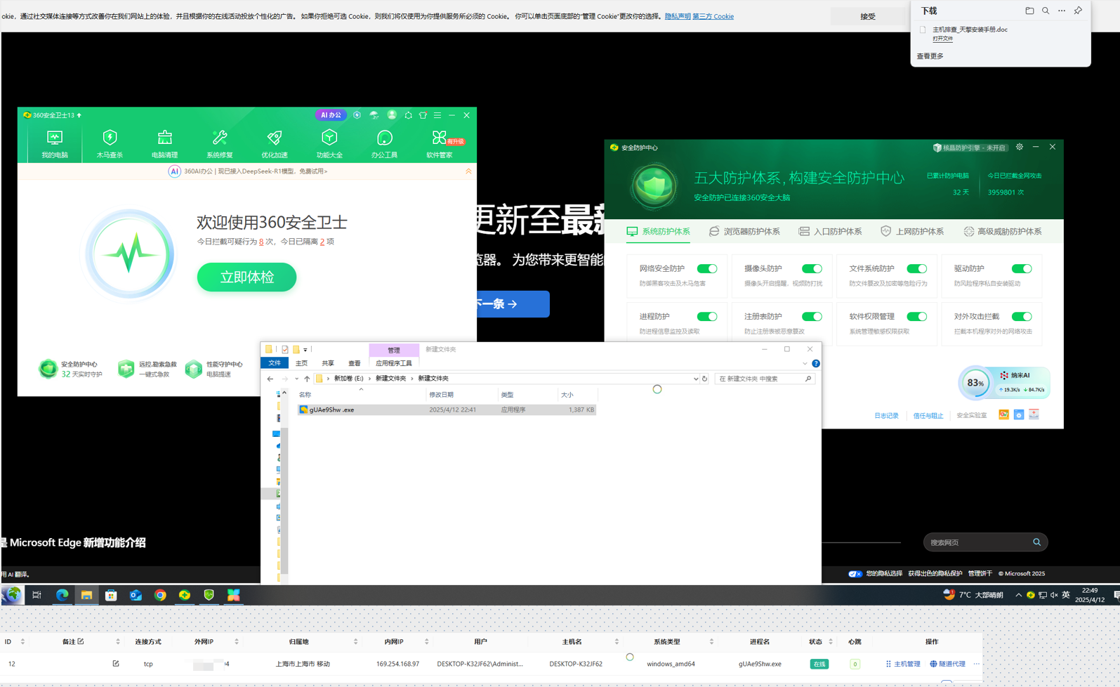Image resolution: width=1120 pixels, height=687 pixels.
Task: Open 木马查杀 scan tool
Action: (x=110, y=144)
